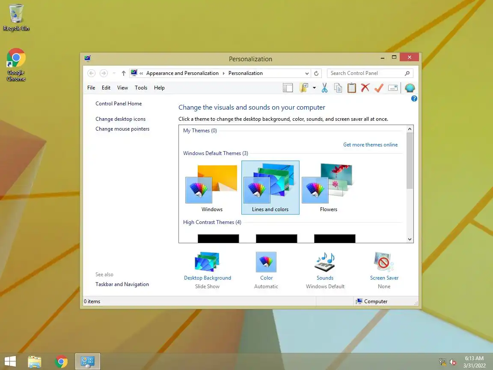Open the View menu
Image resolution: width=493 pixels, height=370 pixels.
click(122, 88)
